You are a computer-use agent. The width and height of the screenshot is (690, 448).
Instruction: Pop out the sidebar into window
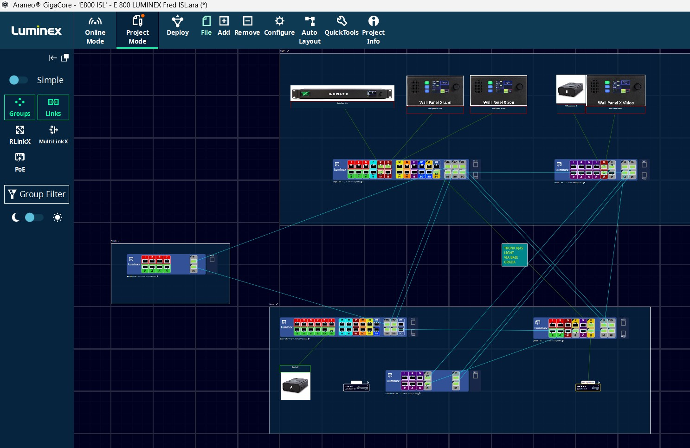tap(65, 58)
